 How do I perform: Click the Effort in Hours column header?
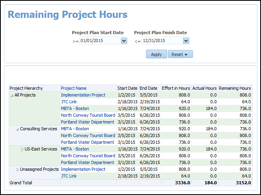point(176,88)
